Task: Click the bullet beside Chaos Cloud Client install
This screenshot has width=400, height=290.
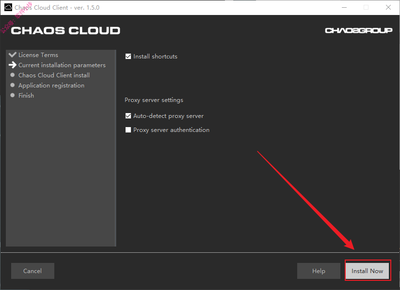Action: pos(12,75)
